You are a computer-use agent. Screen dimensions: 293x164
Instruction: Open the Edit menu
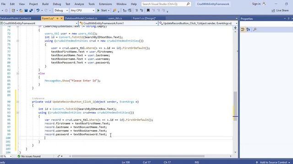click(12, 4)
